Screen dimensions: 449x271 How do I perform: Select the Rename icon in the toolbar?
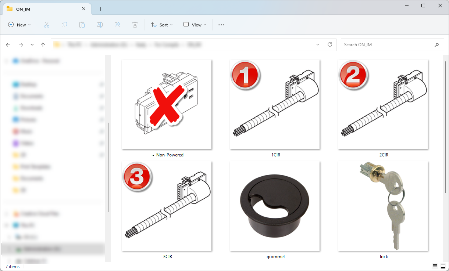click(99, 25)
